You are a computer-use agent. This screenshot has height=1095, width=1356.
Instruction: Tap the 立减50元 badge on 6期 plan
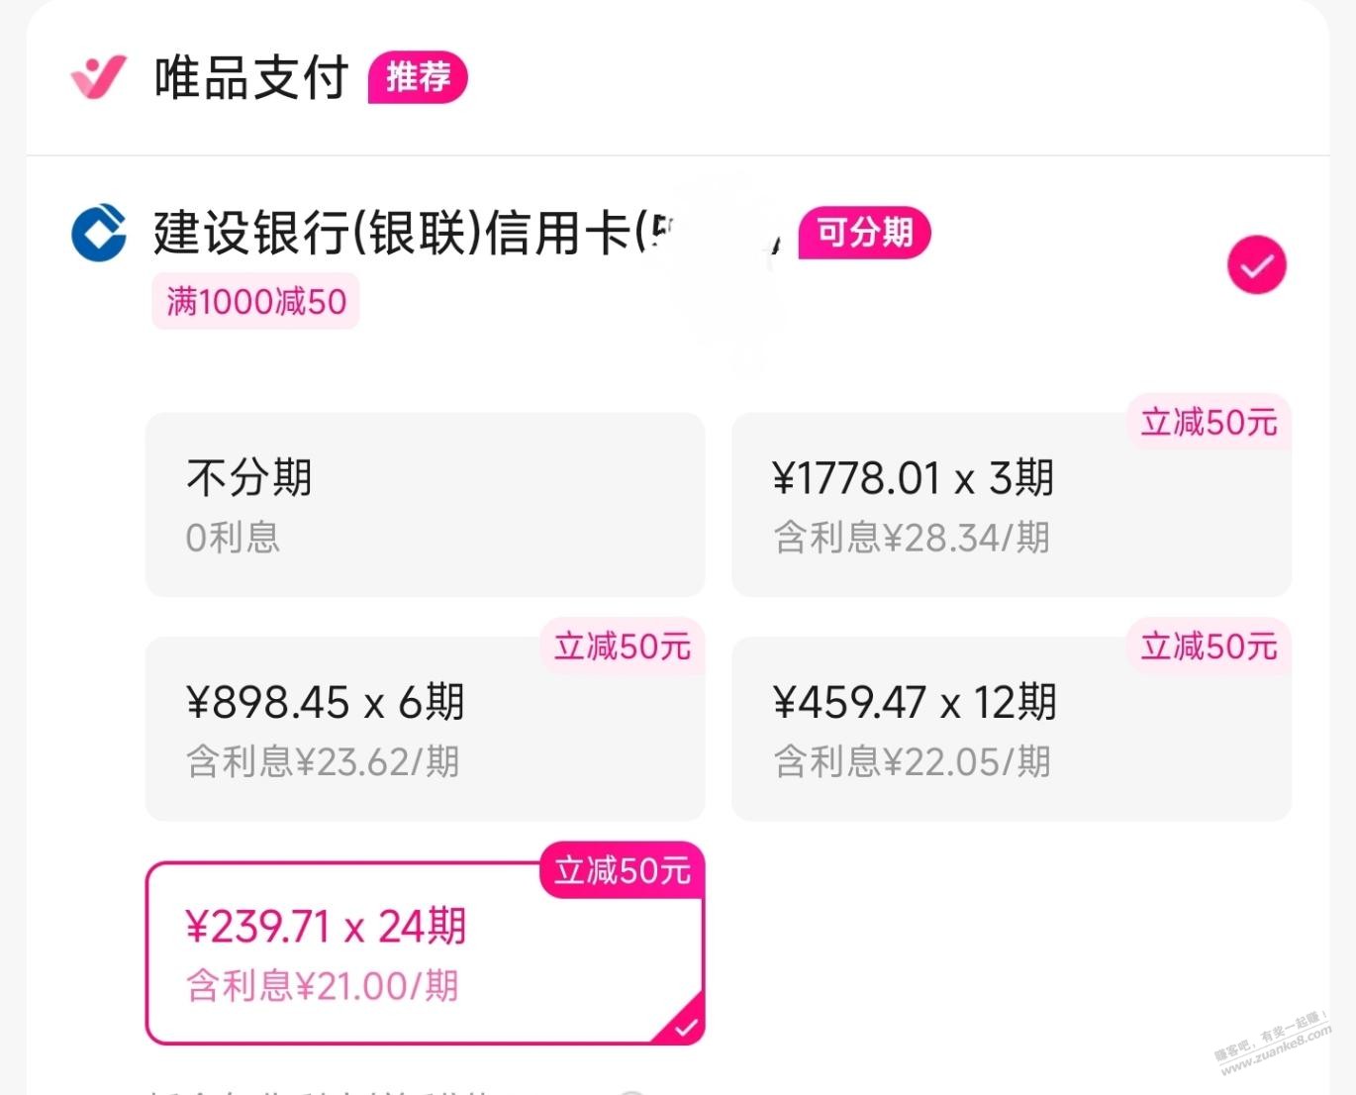pos(622,647)
